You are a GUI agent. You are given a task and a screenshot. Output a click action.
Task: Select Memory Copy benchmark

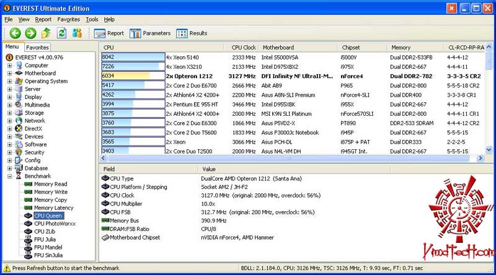coord(51,200)
